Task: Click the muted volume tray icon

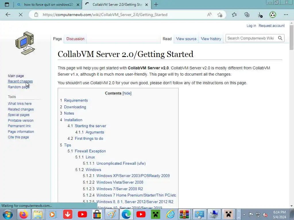Action: 265,215
